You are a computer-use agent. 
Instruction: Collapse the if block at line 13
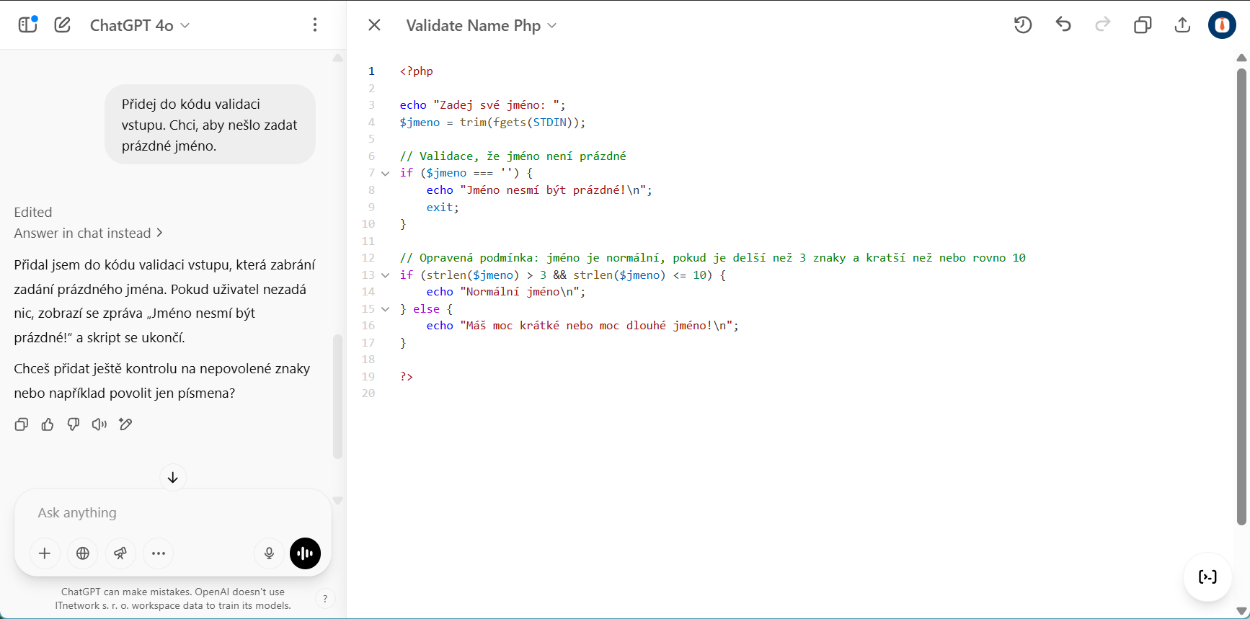tap(386, 275)
